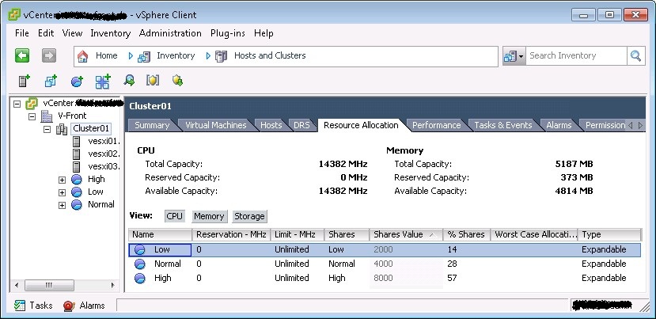Open the Inventory menu
Viewport: 656px width, 319px height.
[111, 33]
